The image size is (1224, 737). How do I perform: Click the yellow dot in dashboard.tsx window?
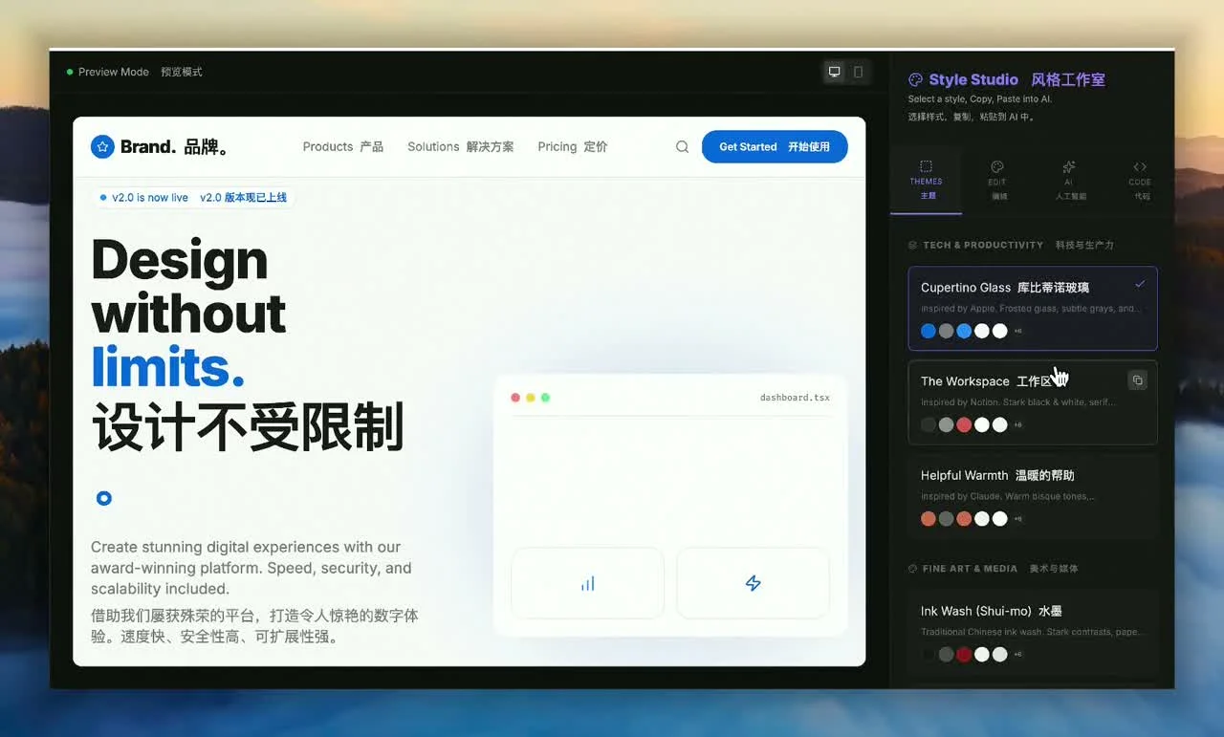coord(531,398)
